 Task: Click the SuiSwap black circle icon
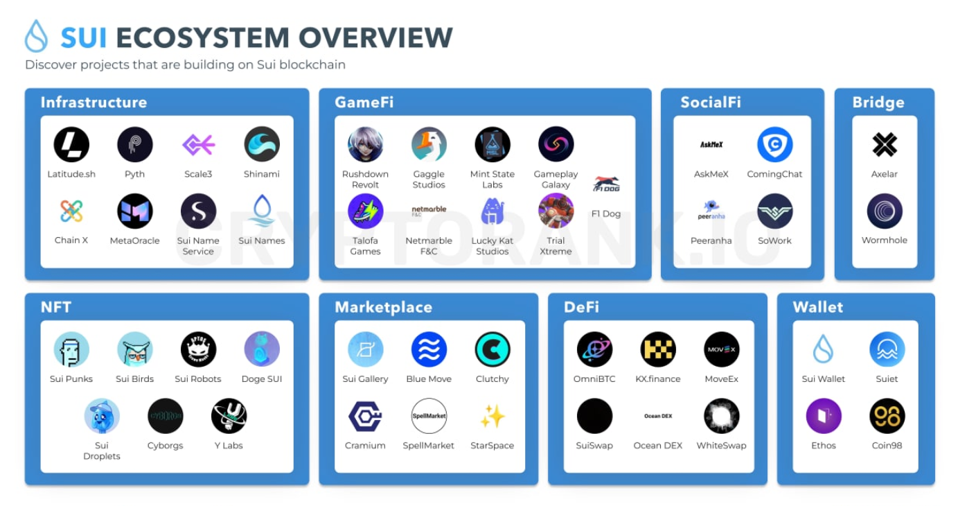point(594,416)
